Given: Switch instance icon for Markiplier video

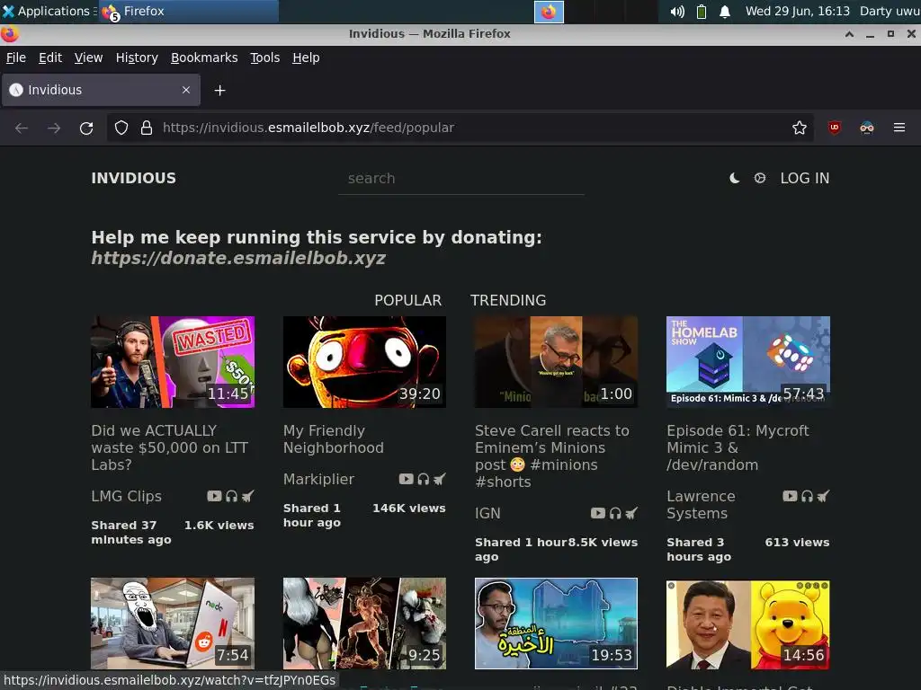Looking at the screenshot, I should coord(439,480).
